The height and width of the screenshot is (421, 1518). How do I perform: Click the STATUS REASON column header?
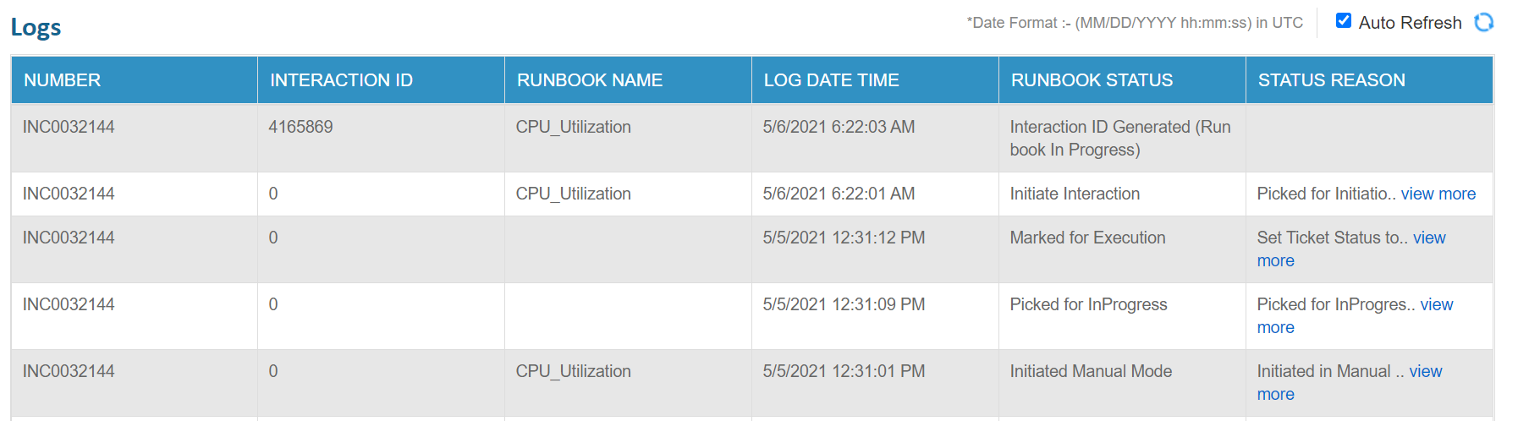1331,80
